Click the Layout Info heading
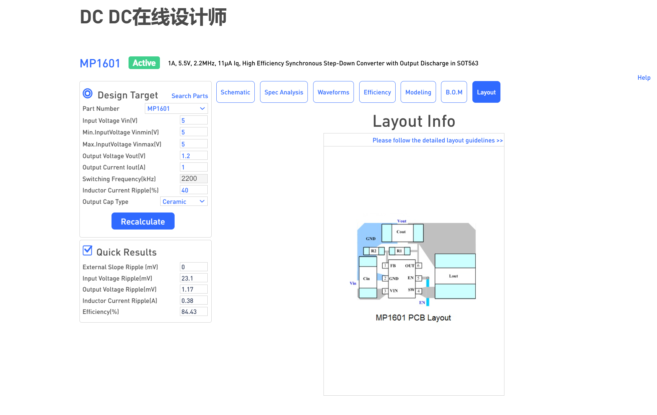This screenshot has height=415, width=657. point(414,121)
